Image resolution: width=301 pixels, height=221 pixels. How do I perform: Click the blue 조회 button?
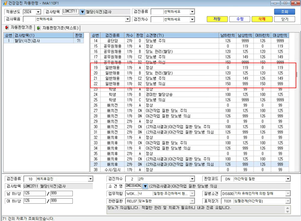point(284,12)
